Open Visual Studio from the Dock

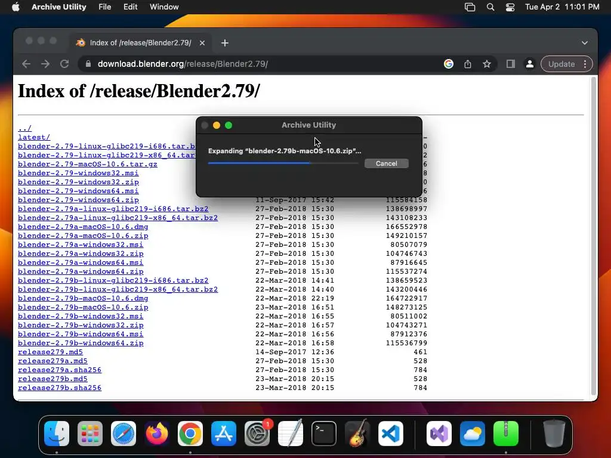(x=439, y=434)
